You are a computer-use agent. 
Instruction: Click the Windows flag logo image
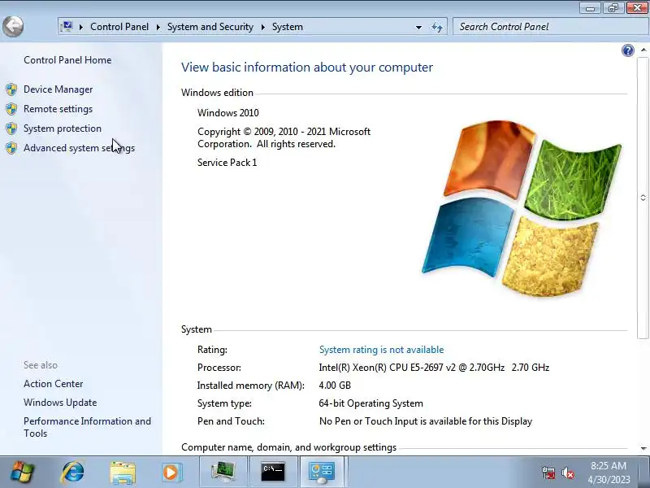pyautogui.click(x=522, y=209)
